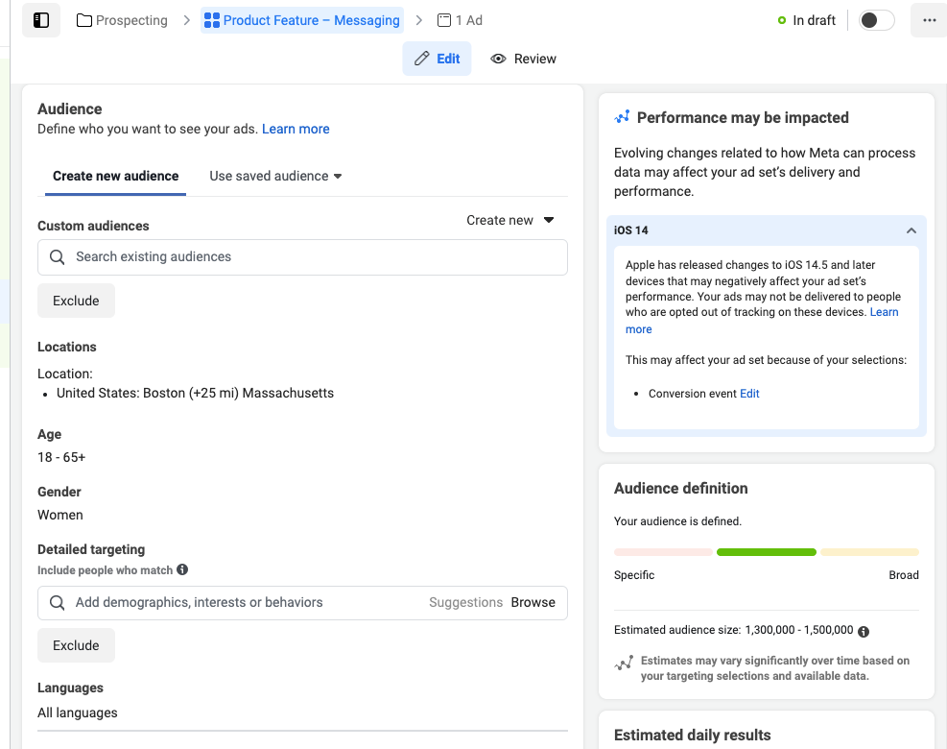
Task: Enable the ad set publish toggle
Action: [875, 19]
